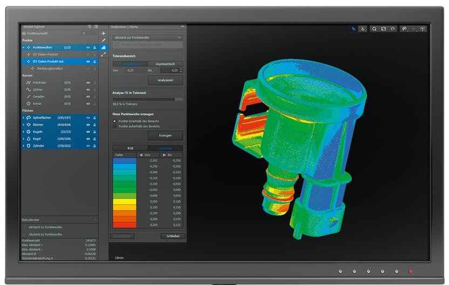Expand the Splineflächen group
The width and height of the screenshot is (449, 285).
coord(24,118)
